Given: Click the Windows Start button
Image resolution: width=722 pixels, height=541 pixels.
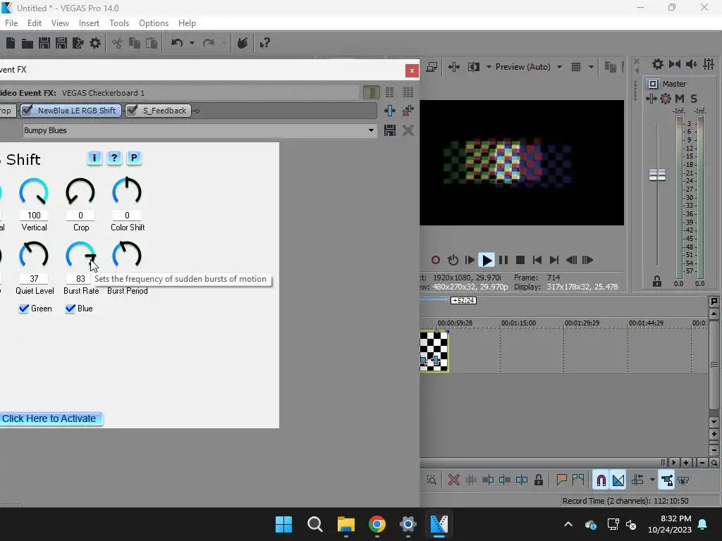Looking at the screenshot, I should click(283, 524).
